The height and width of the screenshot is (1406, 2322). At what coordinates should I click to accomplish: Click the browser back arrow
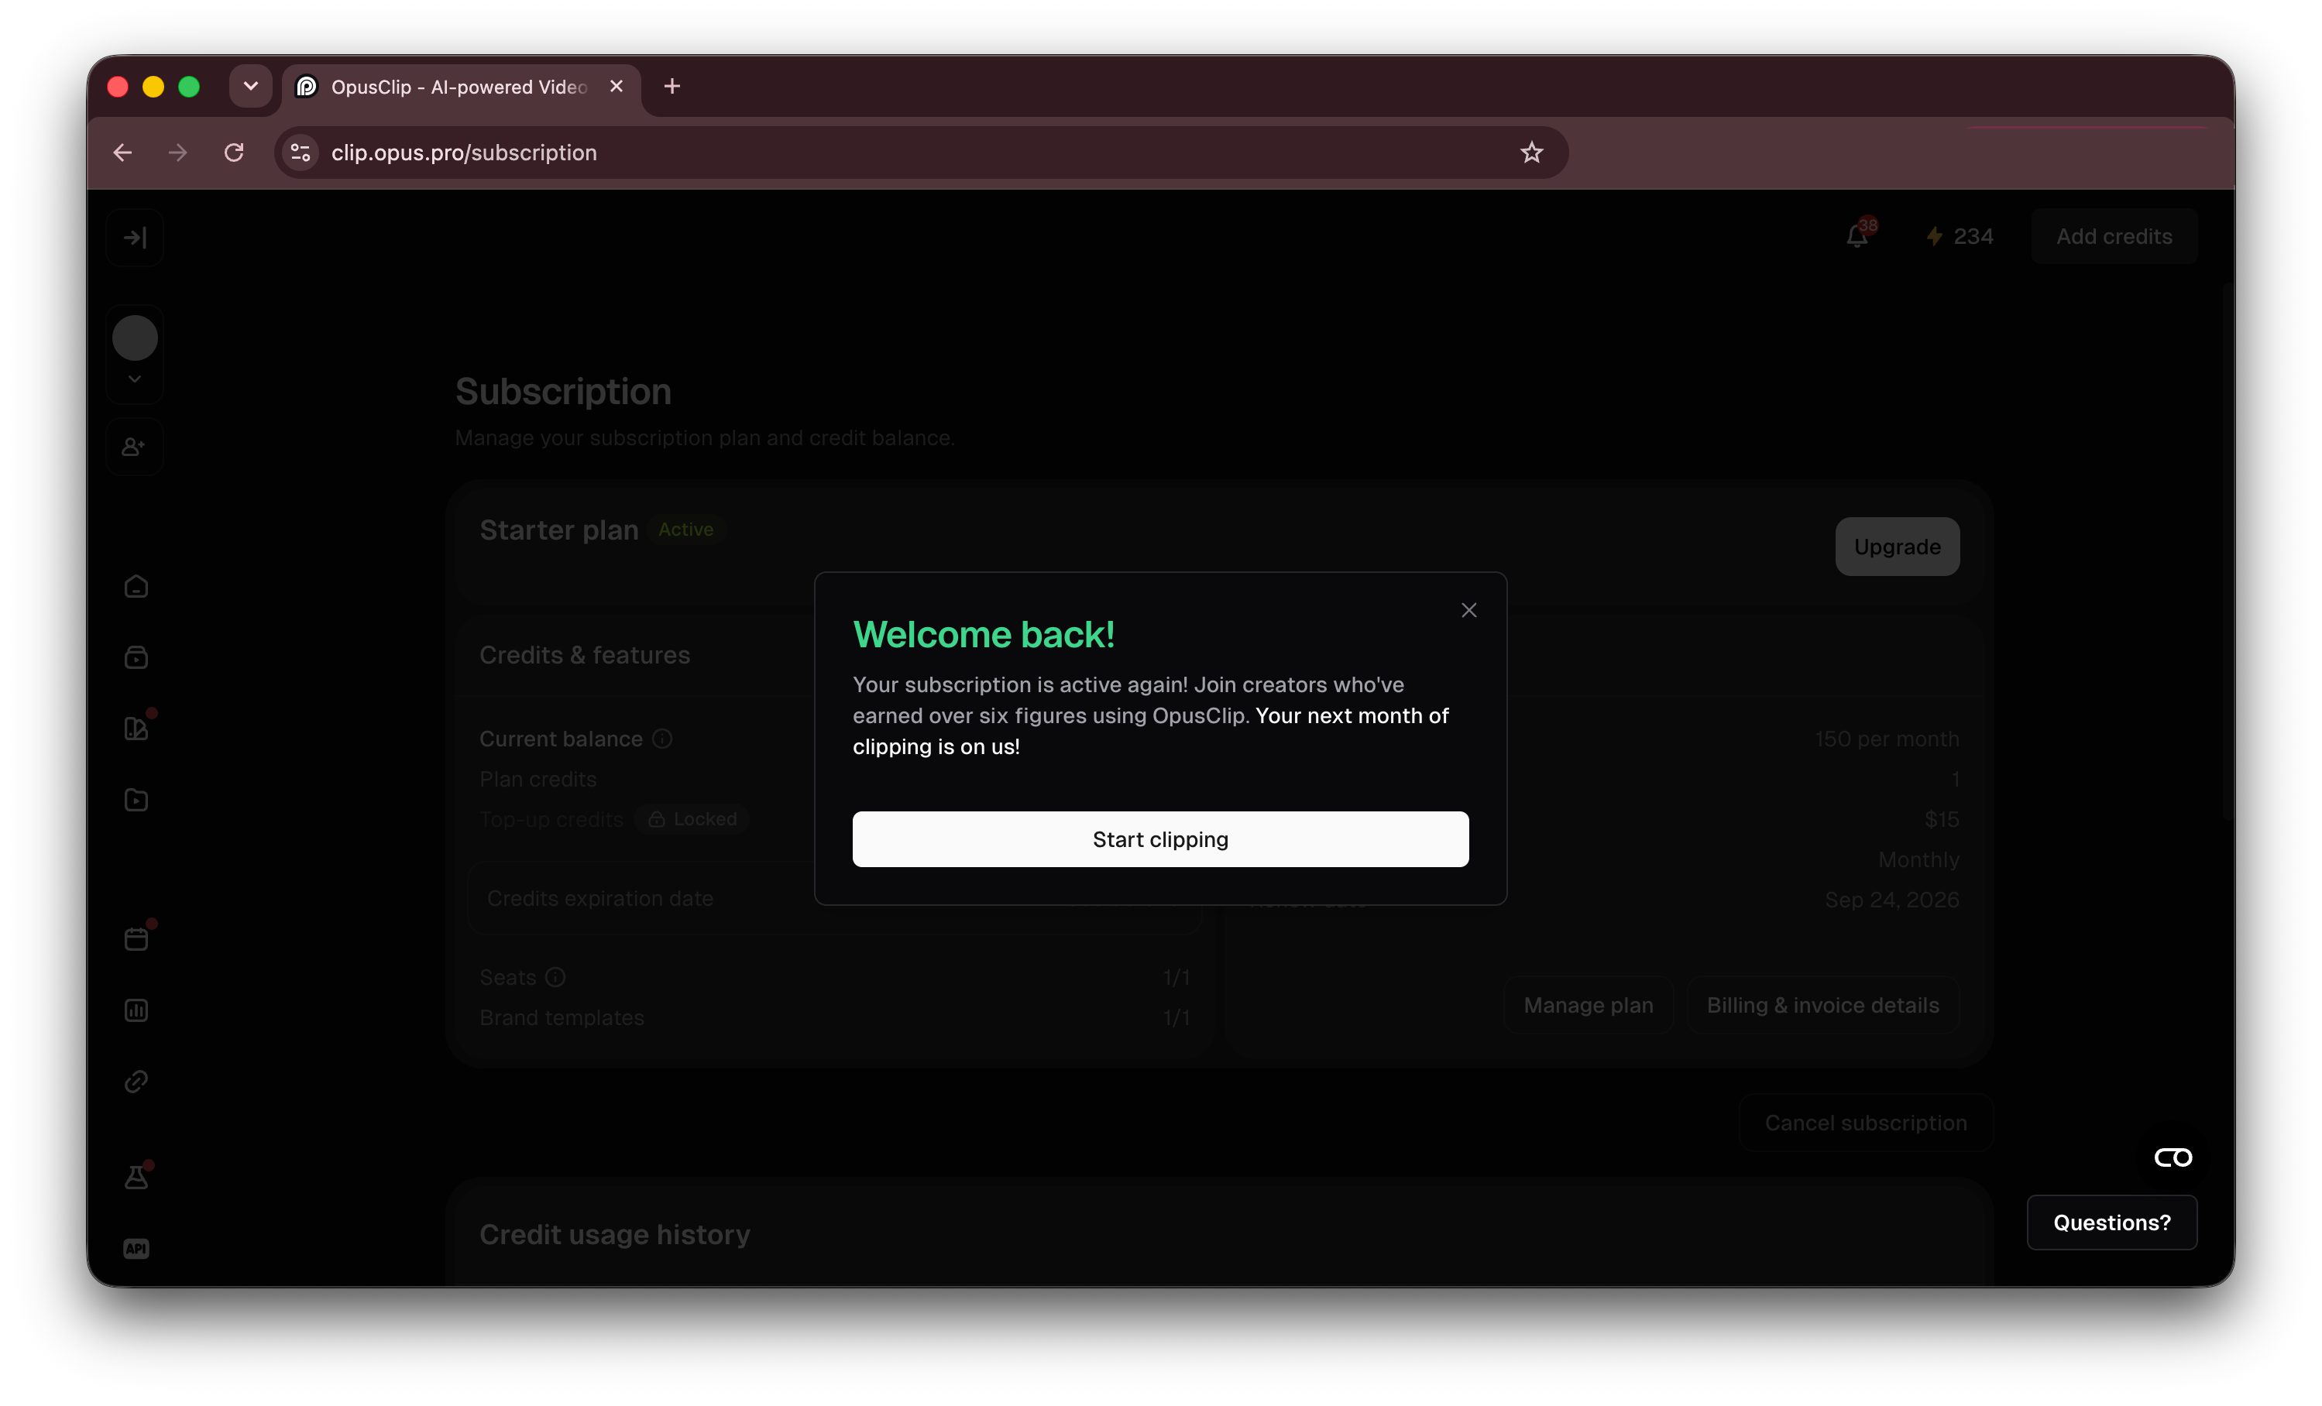click(122, 153)
